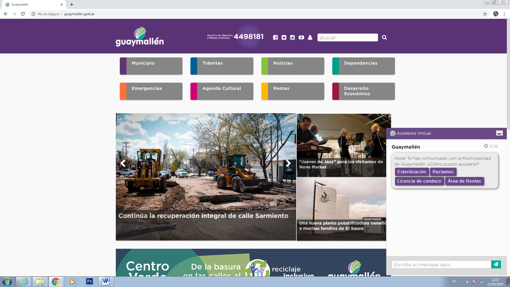Open the Instagram social icon
The width and height of the screenshot is (510, 287).
coord(292,37)
